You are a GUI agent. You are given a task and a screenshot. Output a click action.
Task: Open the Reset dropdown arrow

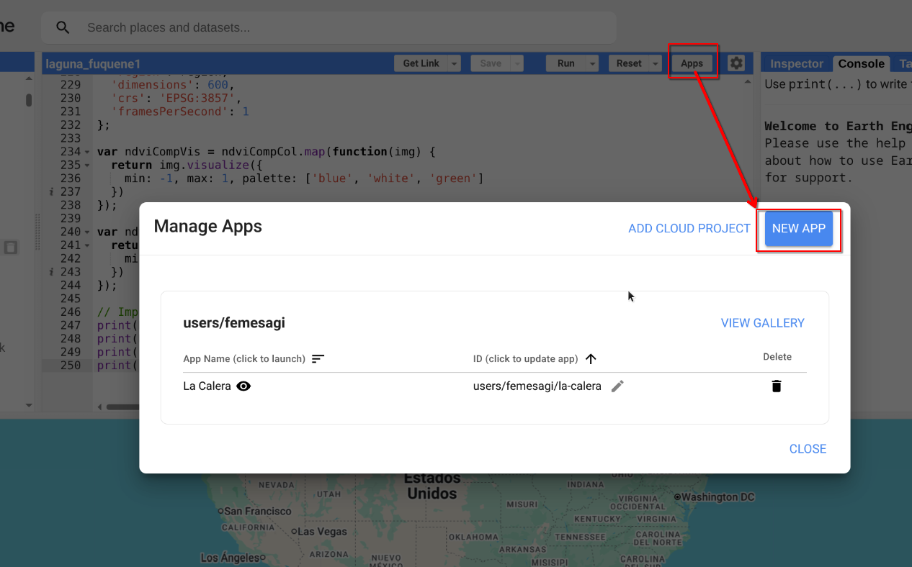655,63
